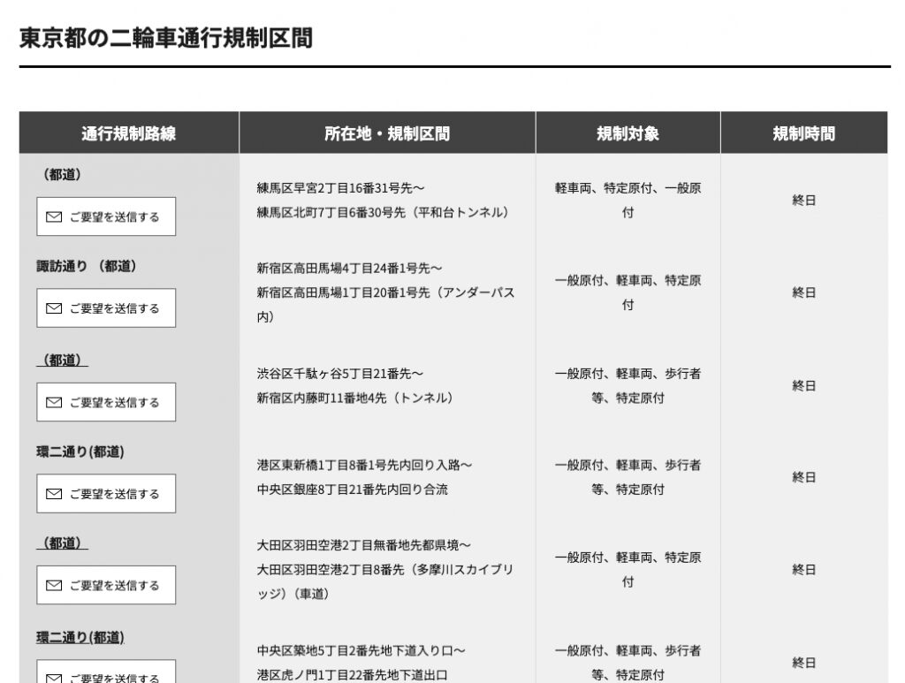
Task: Follow the 環二通り(都道) link in the 築地 row
Action: click(80, 637)
